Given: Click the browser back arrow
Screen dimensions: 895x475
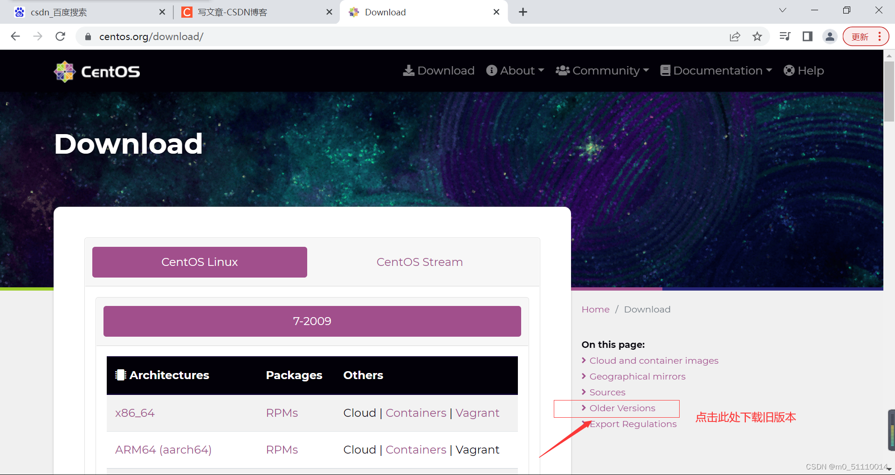Looking at the screenshot, I should coord(15,36).
